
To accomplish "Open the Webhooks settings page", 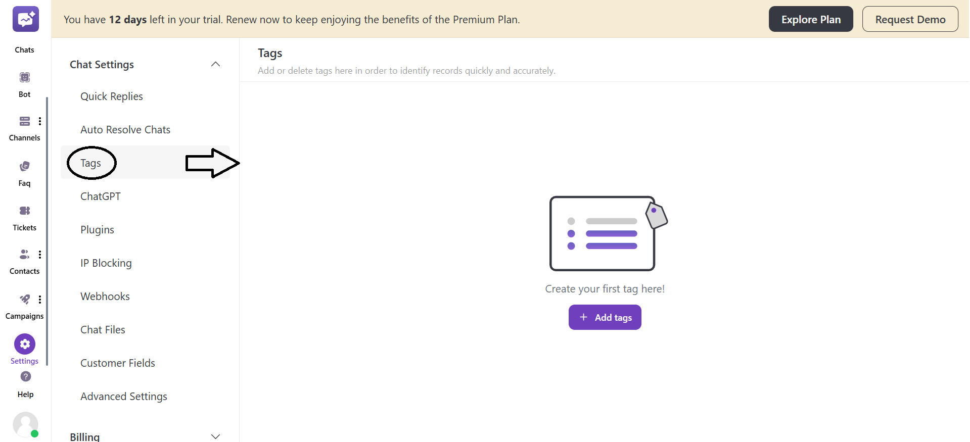I will point(105,297).
